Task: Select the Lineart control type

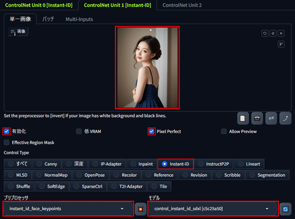Action: tap(249, 164)
